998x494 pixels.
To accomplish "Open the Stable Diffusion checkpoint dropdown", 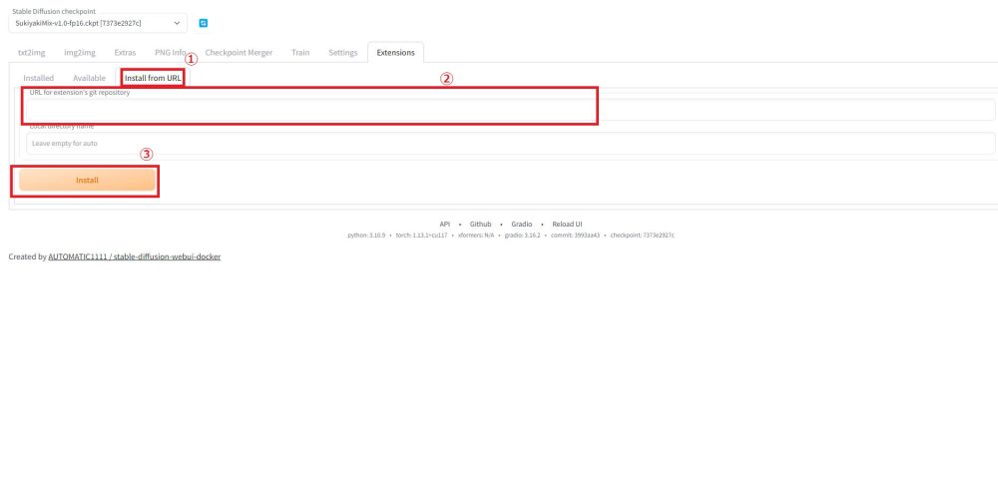I will click(98, 23).
